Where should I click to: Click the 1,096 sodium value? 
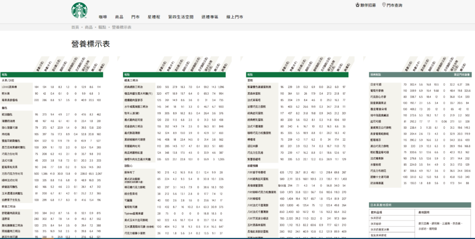pos(220,87)
